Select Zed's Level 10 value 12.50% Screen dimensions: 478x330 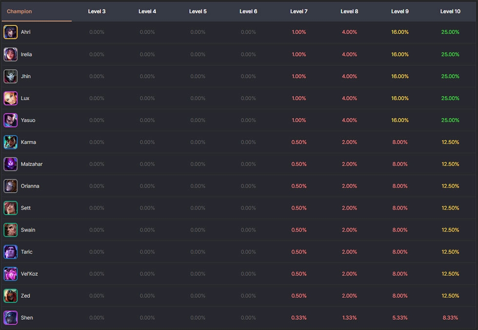point(450,295)
